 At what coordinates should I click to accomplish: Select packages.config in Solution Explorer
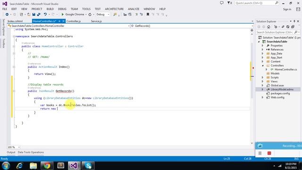pos(280,93)
